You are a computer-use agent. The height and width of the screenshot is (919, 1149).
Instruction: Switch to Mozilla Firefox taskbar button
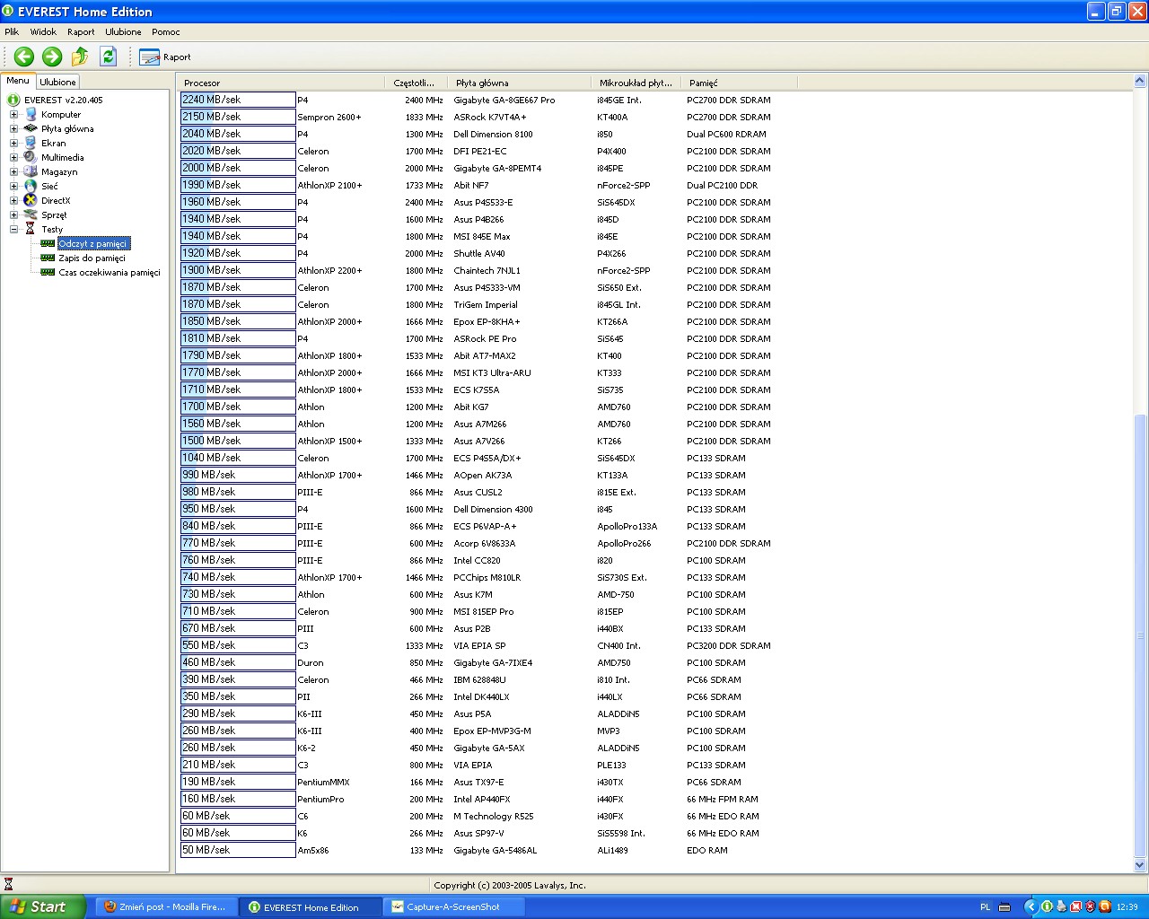(165, 906)
